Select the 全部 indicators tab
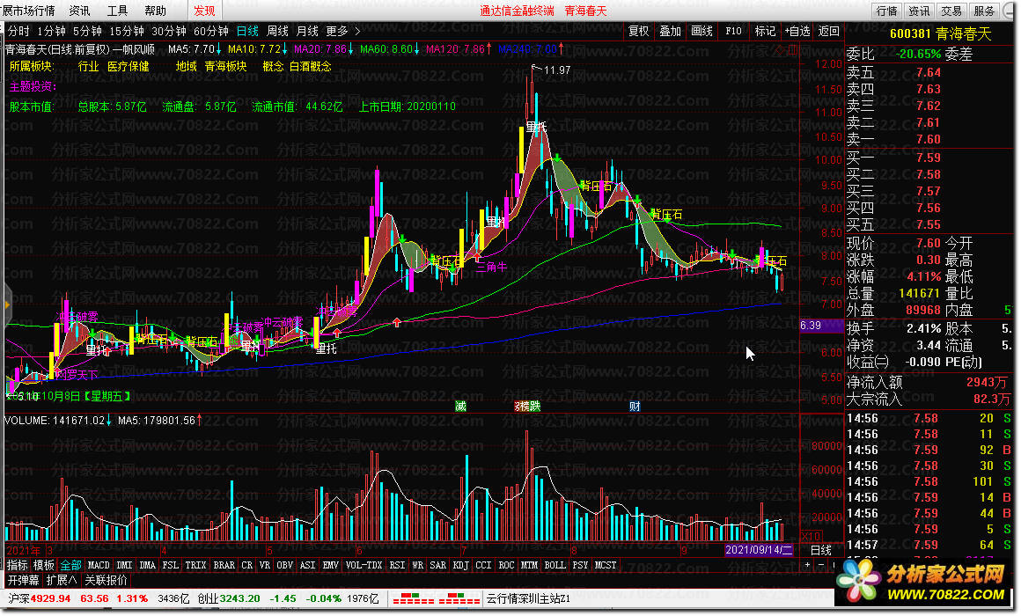This screenshot has width=1021, height=616. (71, 565)
